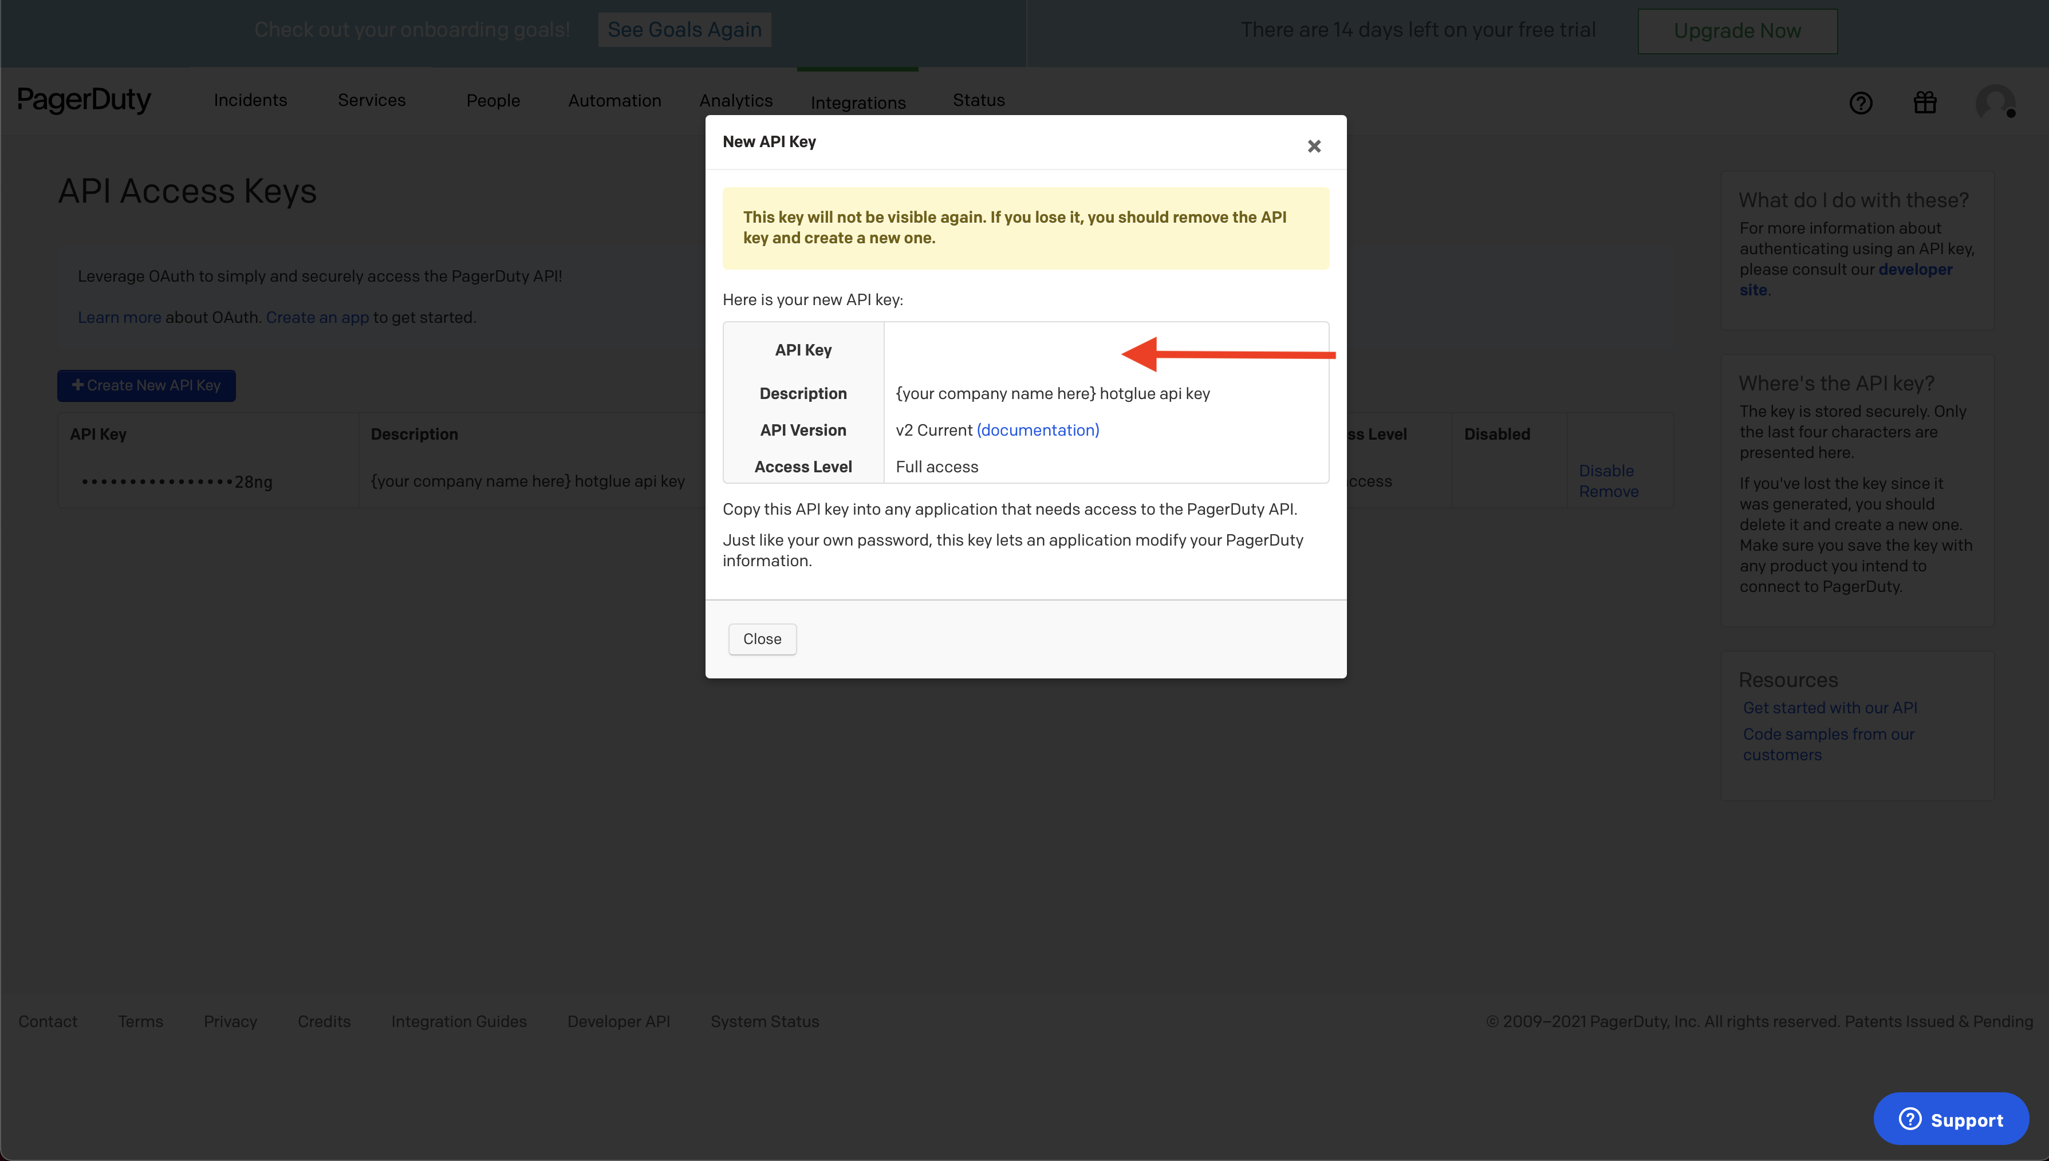Open the Services menu

tap(372, 100)
